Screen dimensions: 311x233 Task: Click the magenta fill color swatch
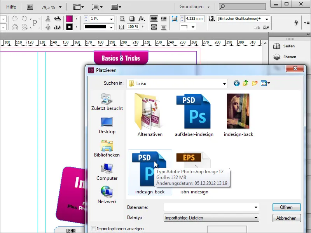69,19
